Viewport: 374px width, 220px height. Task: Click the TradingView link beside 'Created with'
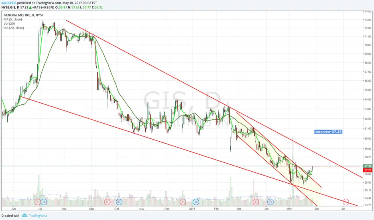(x=38, y=216)
